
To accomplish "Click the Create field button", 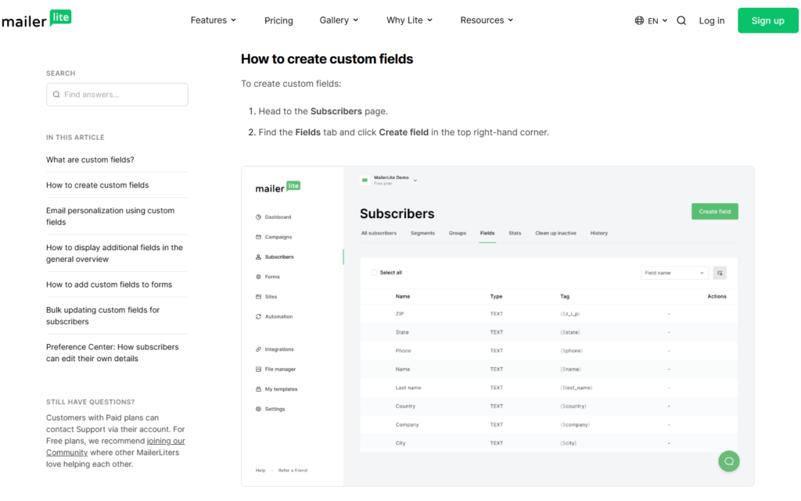I will pos(715,211).
